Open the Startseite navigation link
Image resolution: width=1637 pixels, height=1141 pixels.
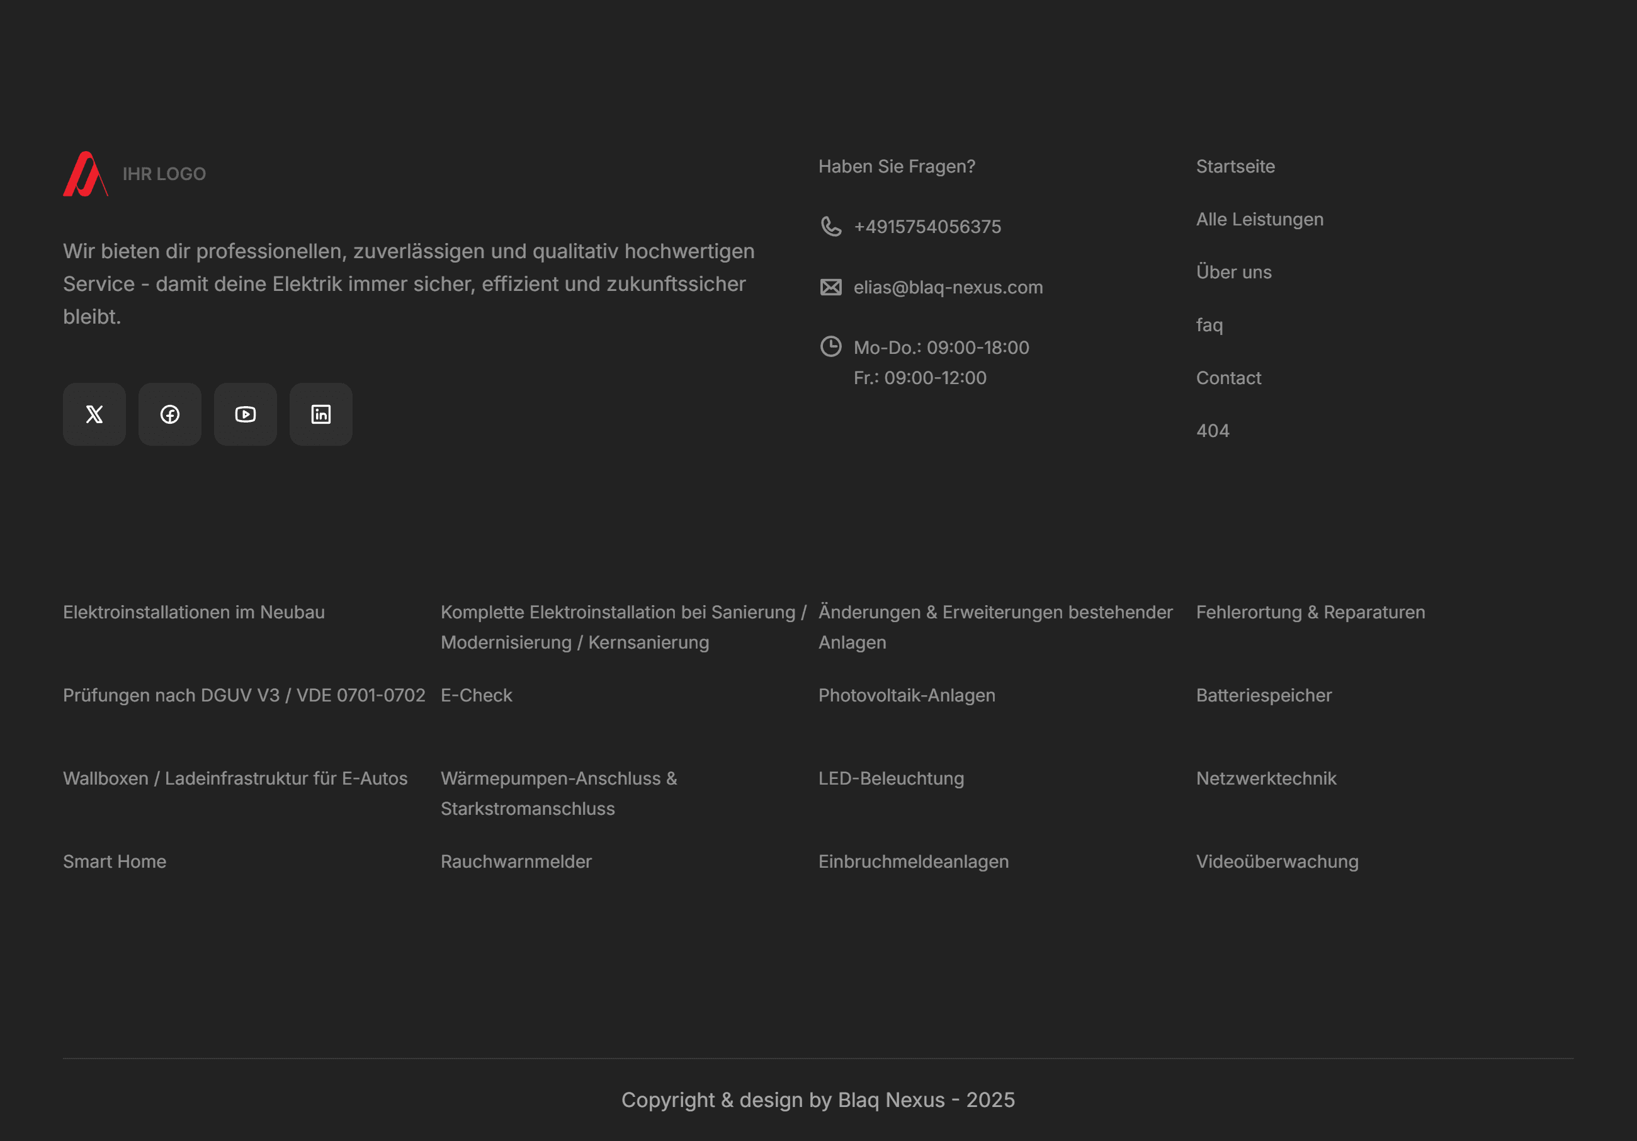point(1235,166)
